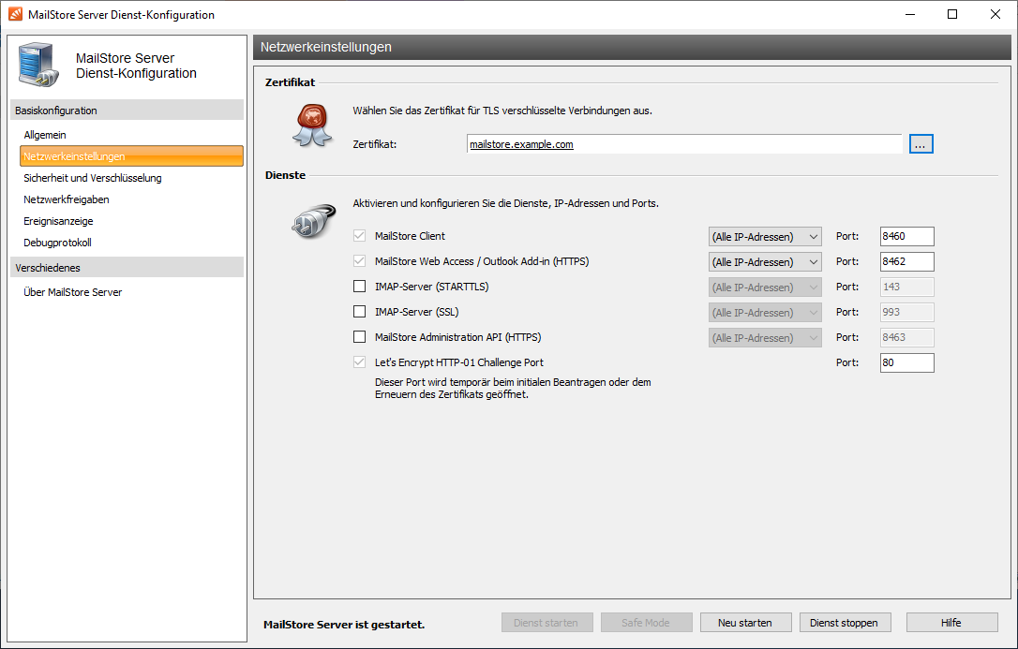Open Hilfe with the help button
1018x649 pixels.
pyautogui.click(x=951, y=623)
